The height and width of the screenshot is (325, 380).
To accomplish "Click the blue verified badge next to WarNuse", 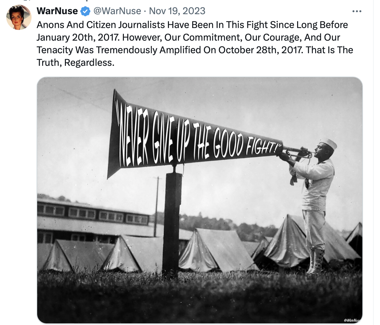I will pyautogui.click(x=85, y=11).
